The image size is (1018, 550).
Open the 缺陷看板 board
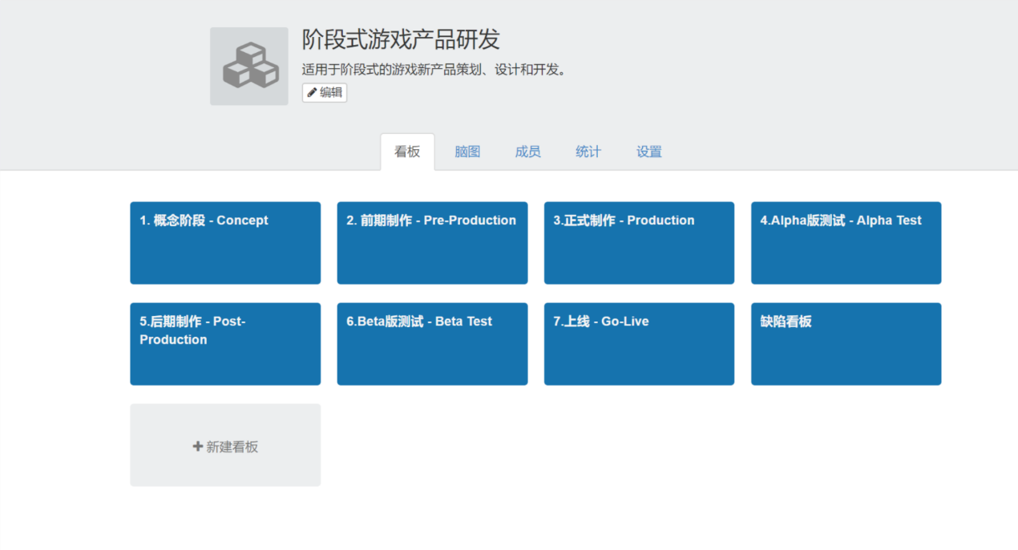click(x=846, y=344)
